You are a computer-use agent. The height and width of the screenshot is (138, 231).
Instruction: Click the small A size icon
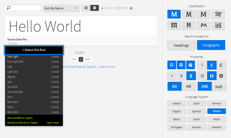tap(102, 8)
